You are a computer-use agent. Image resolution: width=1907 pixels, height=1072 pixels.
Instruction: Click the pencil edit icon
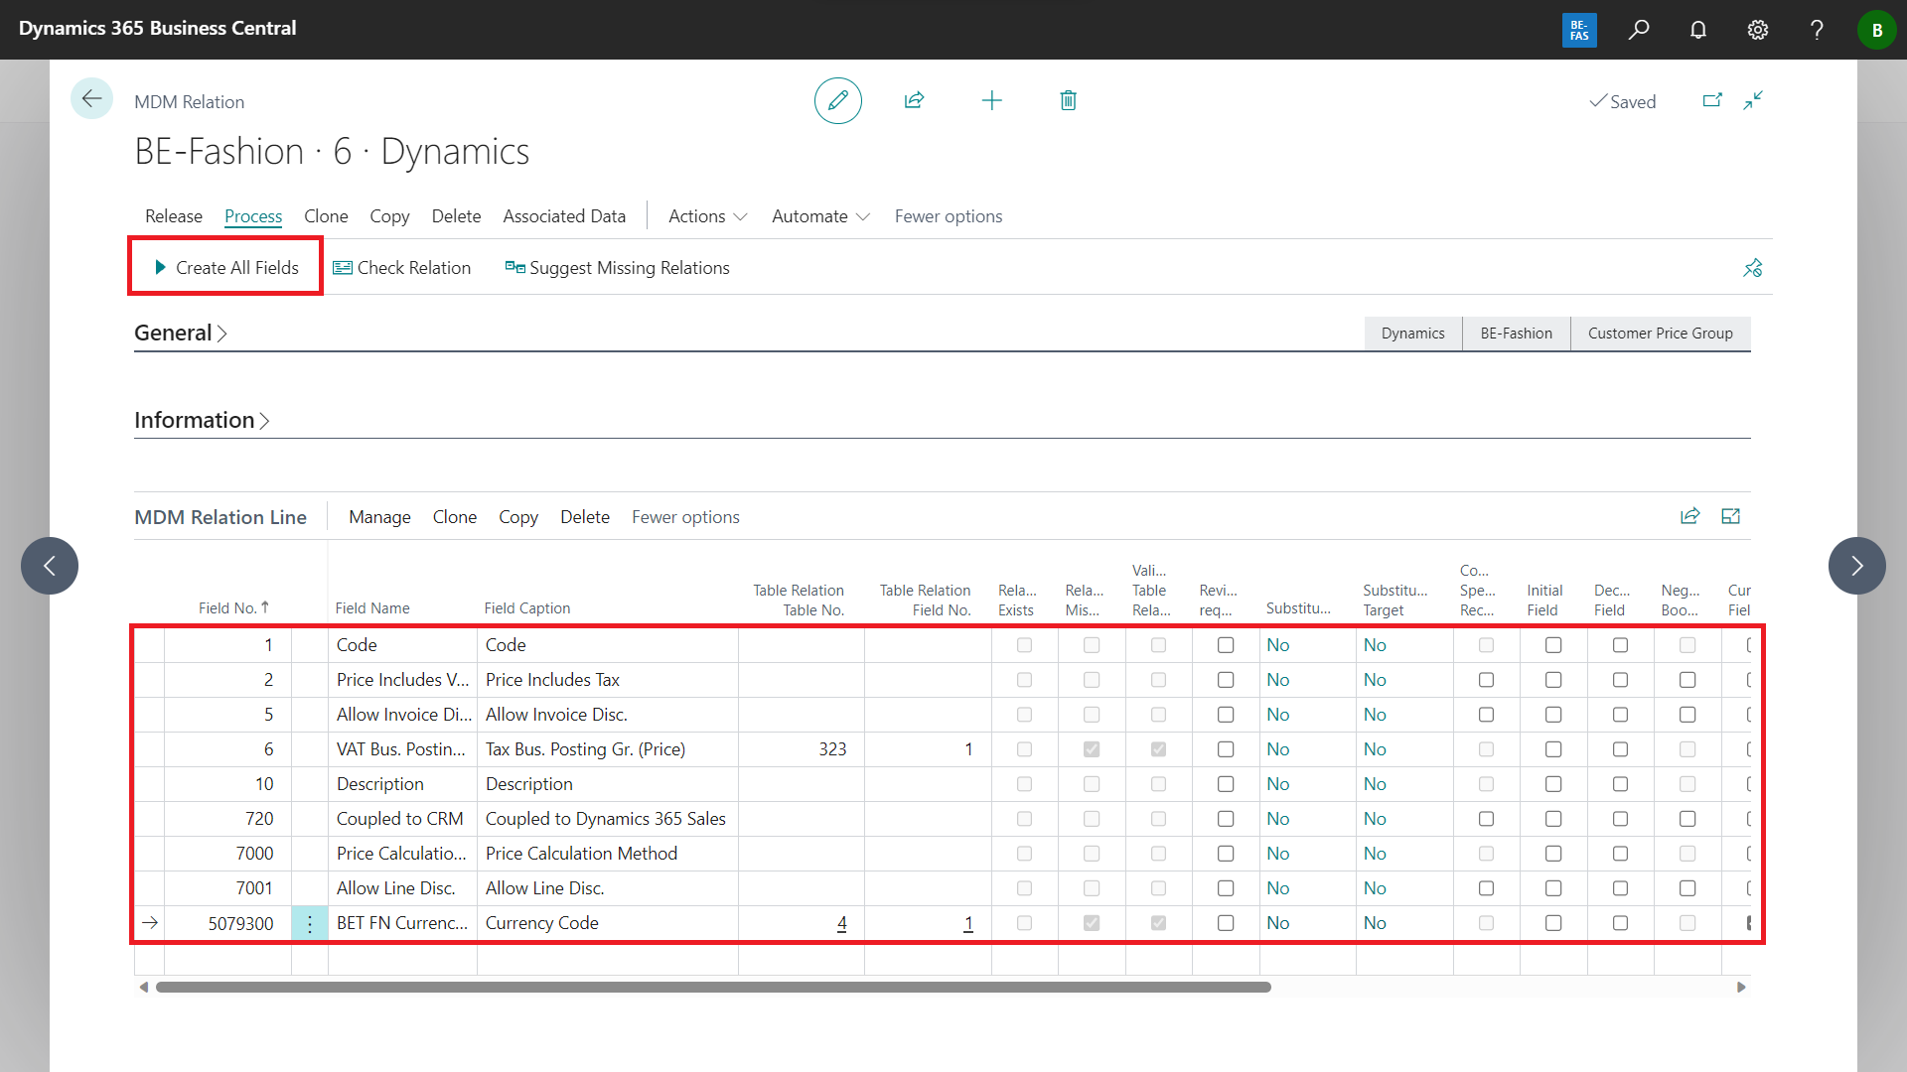pyautogui.click(x=837, y=100)
